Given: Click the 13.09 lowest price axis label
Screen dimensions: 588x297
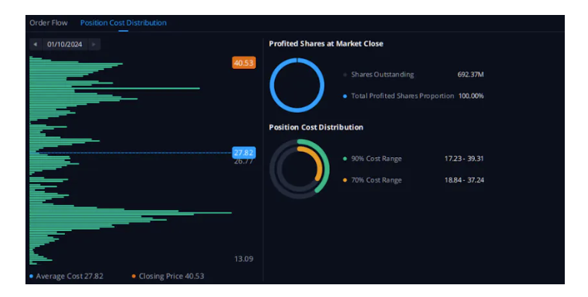Looking at the screenshot, I should 243,259.
